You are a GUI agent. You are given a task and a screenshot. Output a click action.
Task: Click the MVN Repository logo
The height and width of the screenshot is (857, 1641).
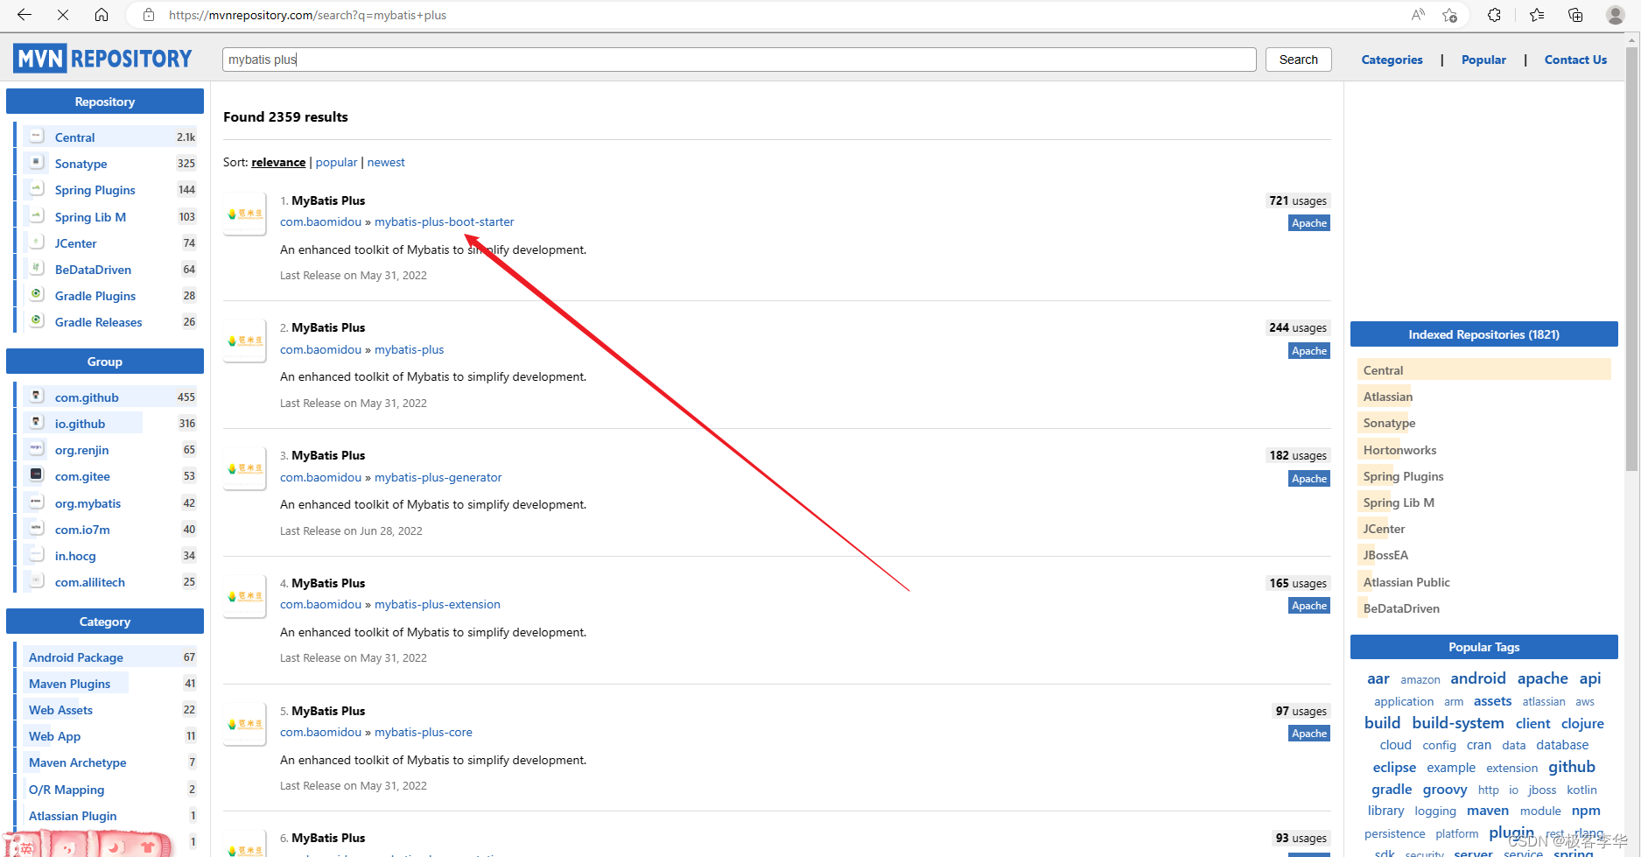[102, 59]
